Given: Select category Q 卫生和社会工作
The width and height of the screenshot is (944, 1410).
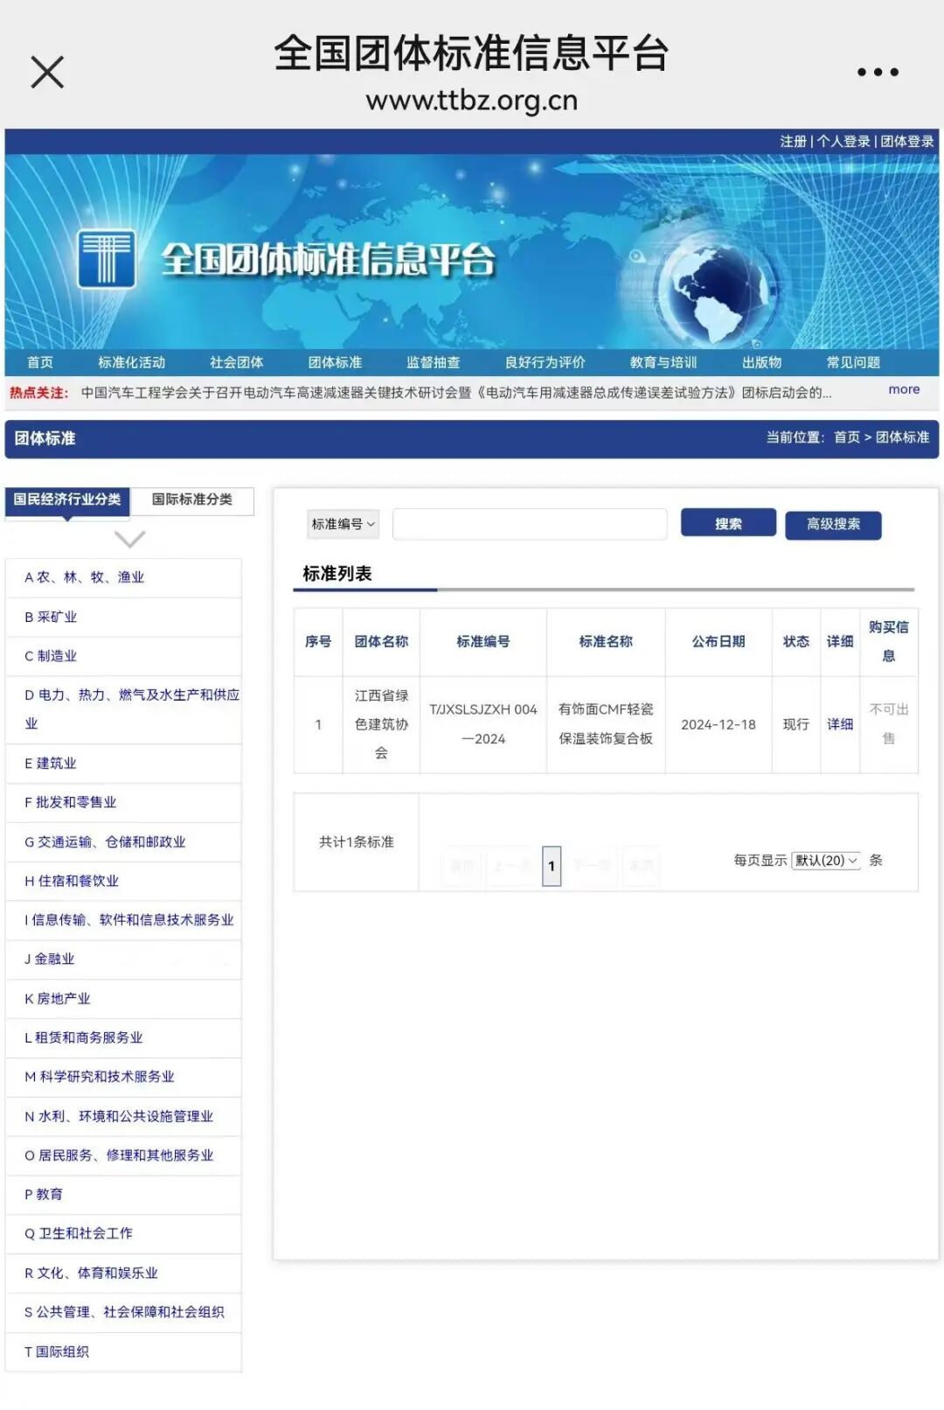Looking at the screenshot, I should tap(123, 1233).
